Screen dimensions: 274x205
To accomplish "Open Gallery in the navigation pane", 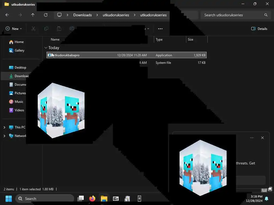I will click(17, 50).
